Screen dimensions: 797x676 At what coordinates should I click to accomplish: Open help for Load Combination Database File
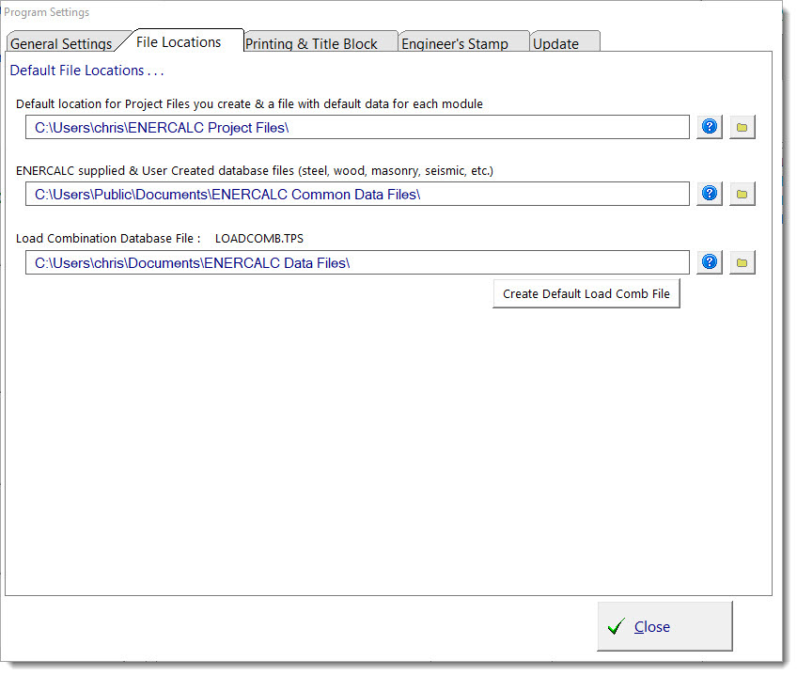click(x=710, y=262)
